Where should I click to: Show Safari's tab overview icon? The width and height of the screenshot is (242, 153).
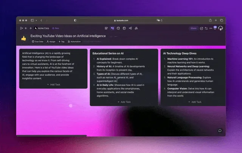click(x=222, y=20)
